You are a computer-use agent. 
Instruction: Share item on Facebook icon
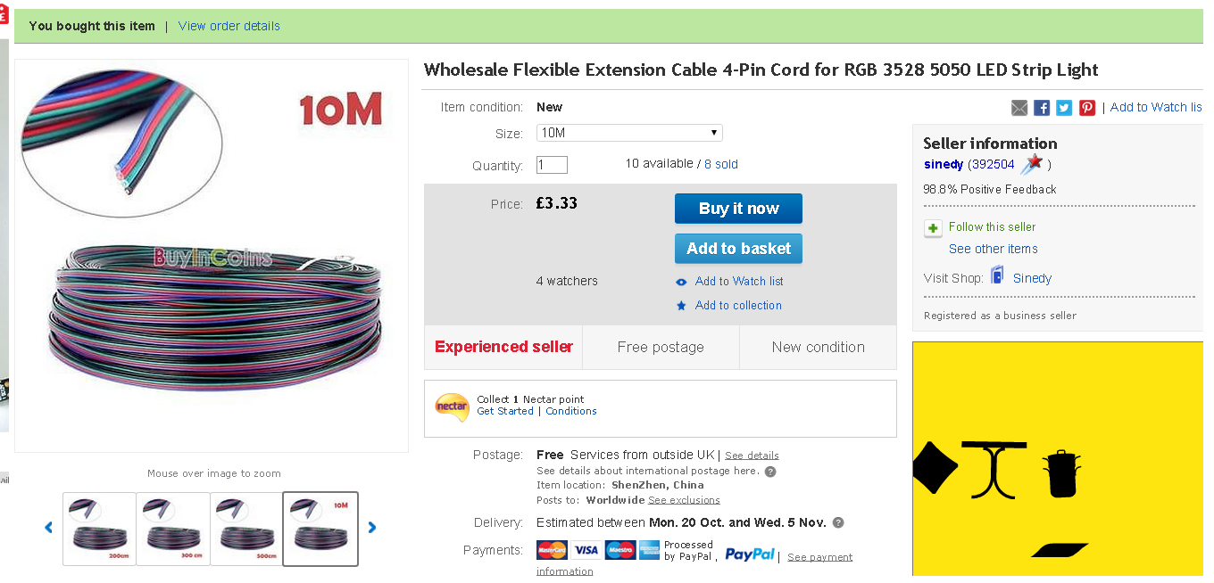click(x=1042, y=108)
